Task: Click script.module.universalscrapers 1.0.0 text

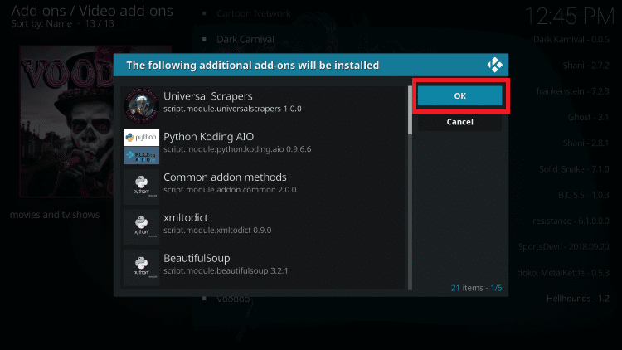Action: tap(232, 109)
